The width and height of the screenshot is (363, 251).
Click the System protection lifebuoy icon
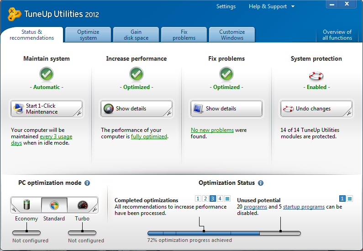316,76
